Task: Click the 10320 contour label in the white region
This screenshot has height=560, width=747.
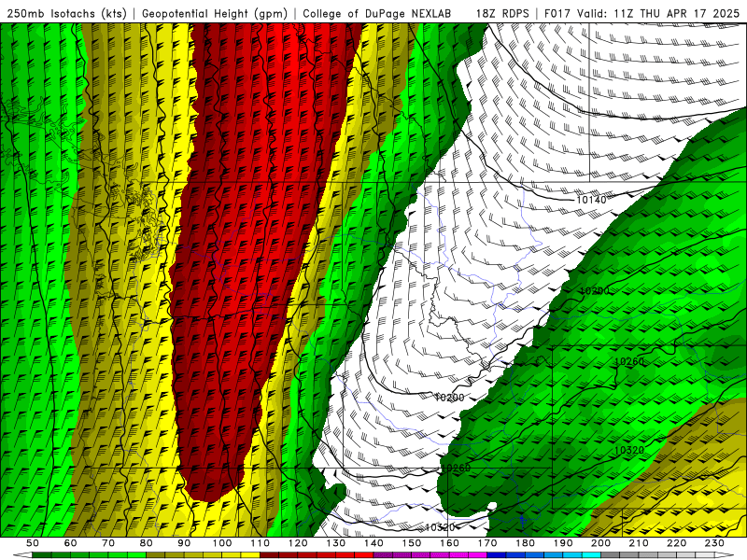Action: [x=440, y=527]
